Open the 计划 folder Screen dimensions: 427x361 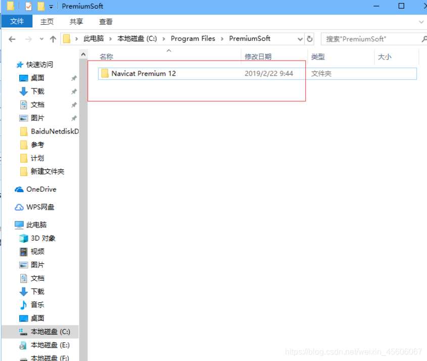[37, 158]
